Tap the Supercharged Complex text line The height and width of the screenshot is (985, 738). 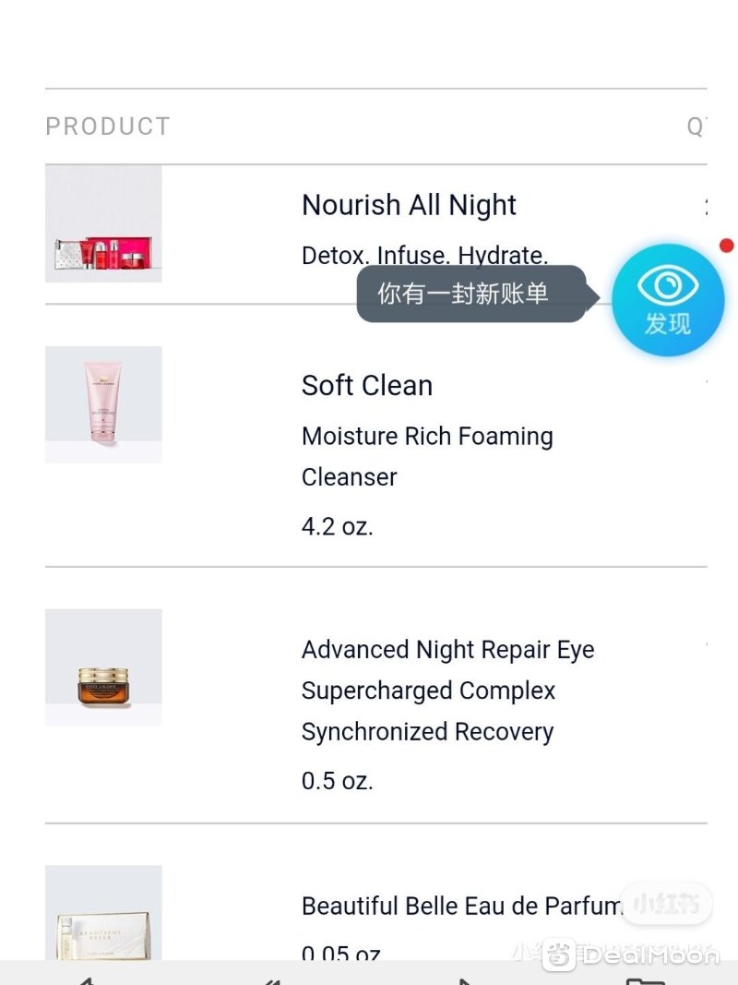(x=429, y=691)
